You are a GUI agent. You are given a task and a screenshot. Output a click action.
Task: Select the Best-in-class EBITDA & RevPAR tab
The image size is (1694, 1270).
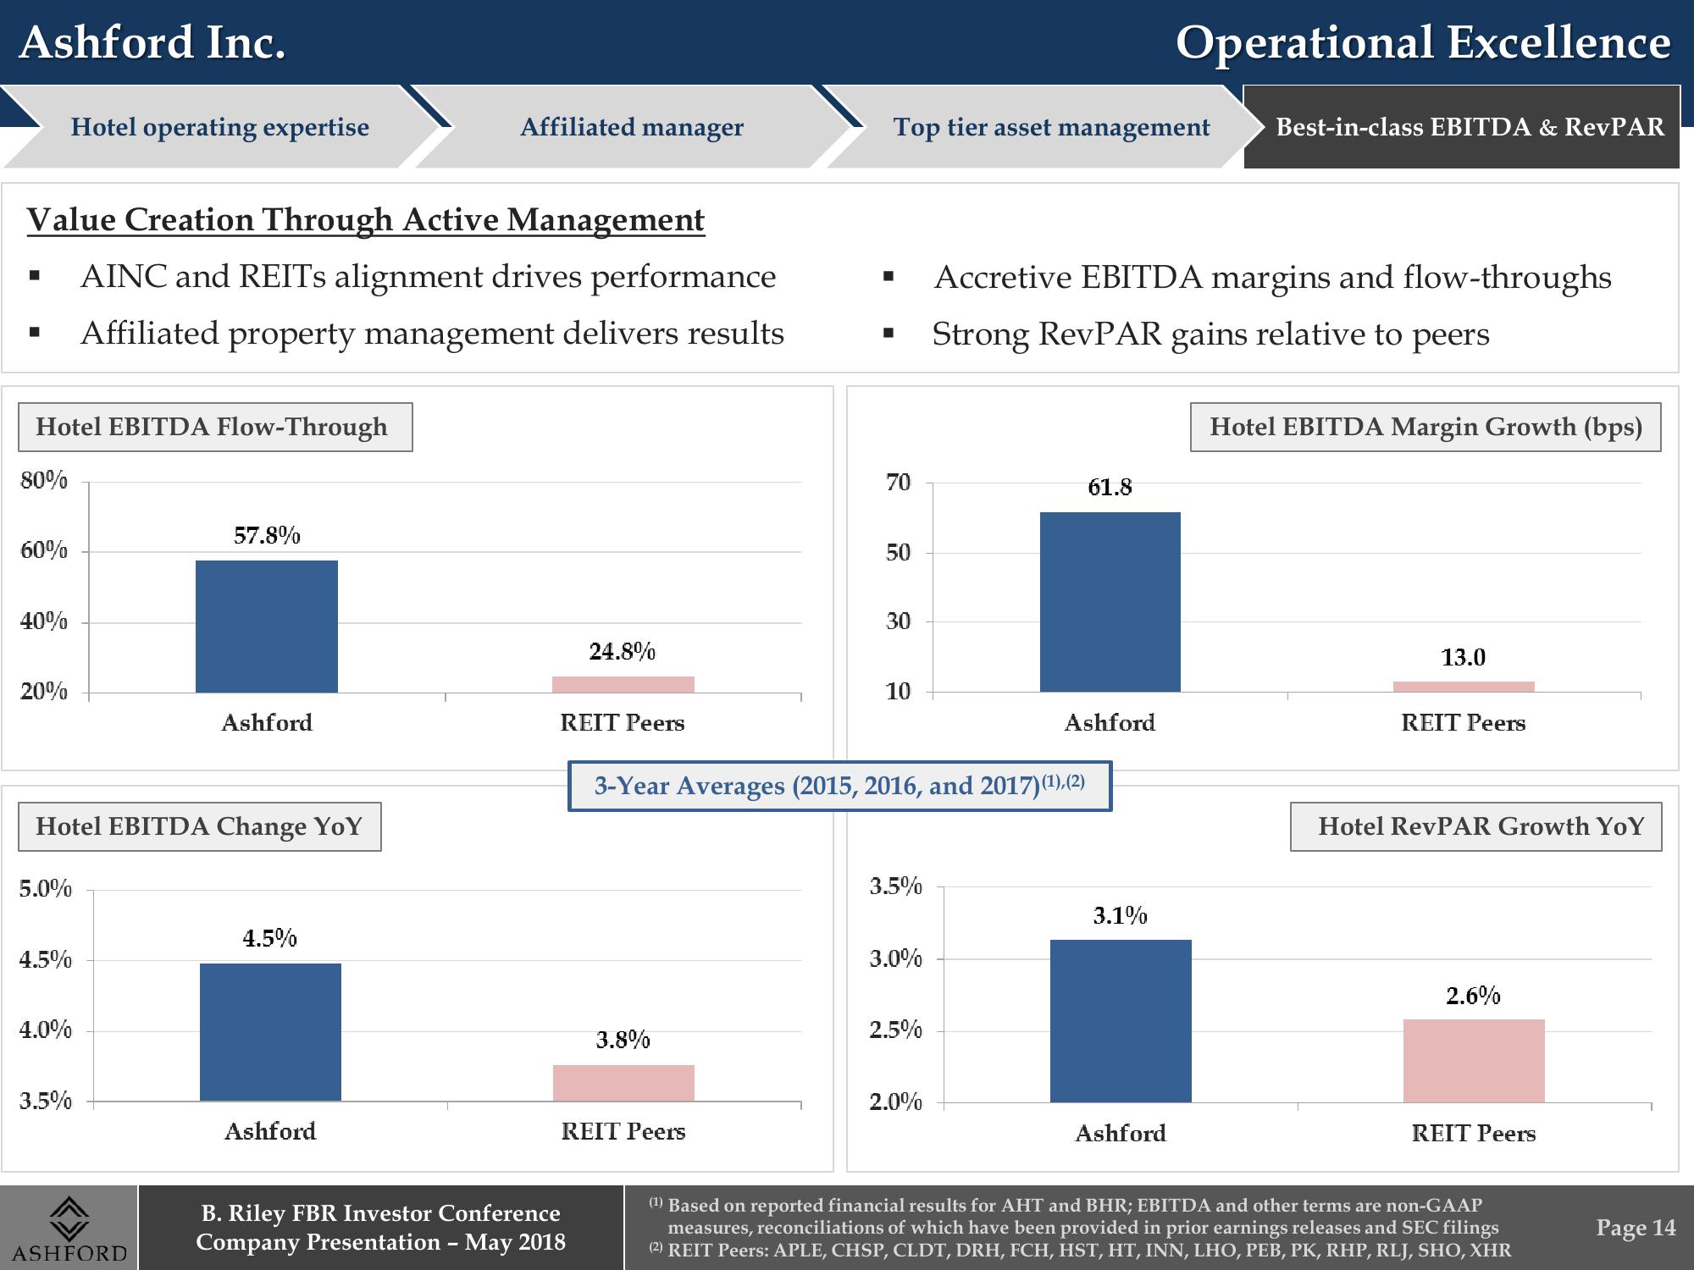pos(1461,127)
